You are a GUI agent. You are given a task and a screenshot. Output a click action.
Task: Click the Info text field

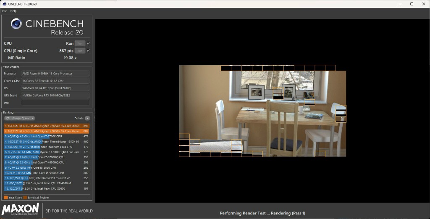click(x=55, y=103)
